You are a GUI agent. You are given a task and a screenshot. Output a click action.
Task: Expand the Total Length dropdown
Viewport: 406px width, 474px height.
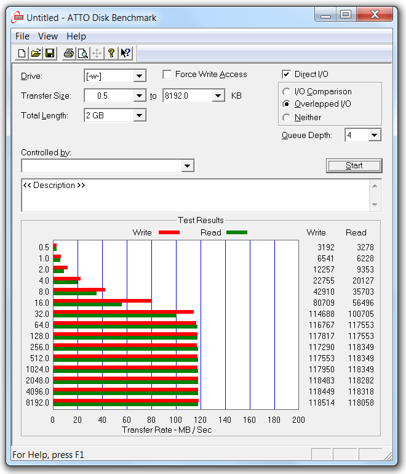[x=140, y=115]
